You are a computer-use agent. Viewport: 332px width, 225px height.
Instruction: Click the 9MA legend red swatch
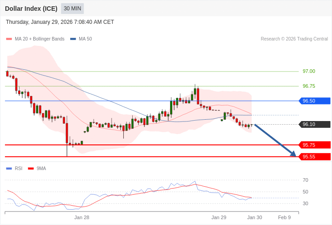tap(31, 169)
